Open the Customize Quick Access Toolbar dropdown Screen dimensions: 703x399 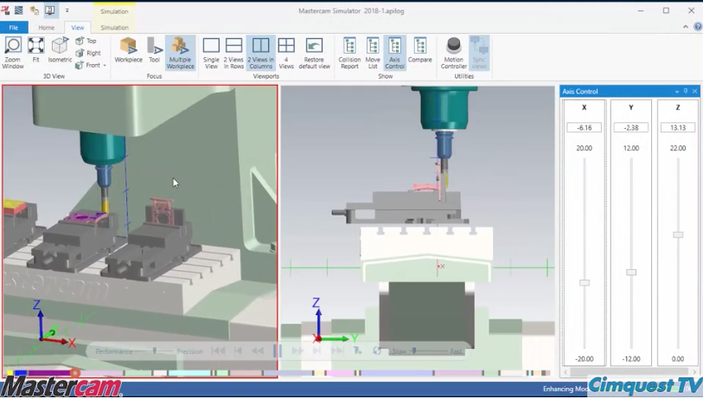tap(67, 10)
